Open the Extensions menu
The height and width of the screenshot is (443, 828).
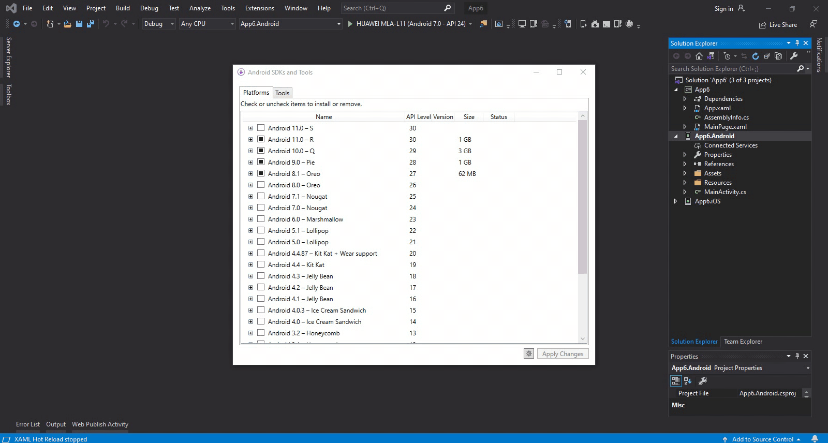pyautogui.click(x=260, y=8)
